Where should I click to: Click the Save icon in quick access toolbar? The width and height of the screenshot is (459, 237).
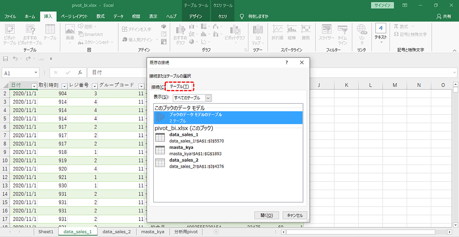pos(5,59)
